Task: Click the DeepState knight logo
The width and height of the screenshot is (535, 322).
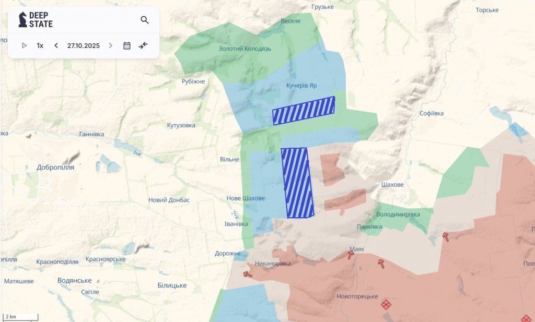Action: (x=23, y=20)
